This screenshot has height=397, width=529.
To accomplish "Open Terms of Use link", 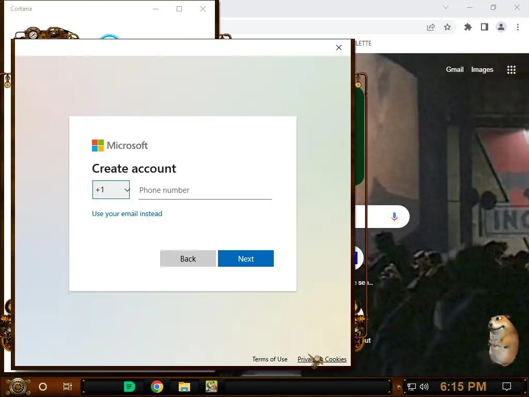I will 270,359.
